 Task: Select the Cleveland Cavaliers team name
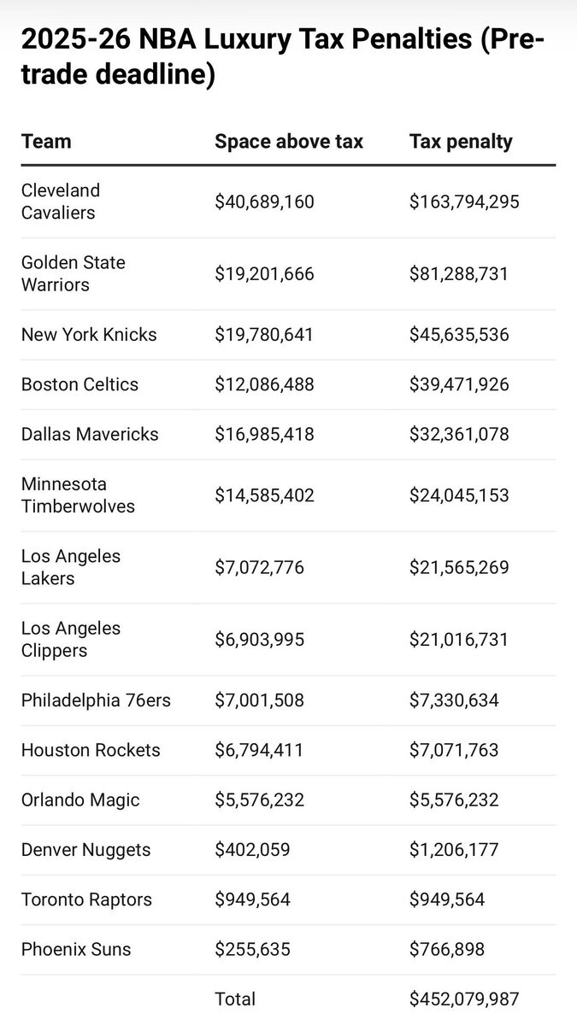[x=61, y=202]
